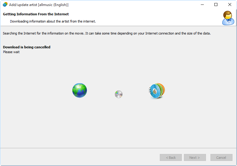Image resolution: width=237 pixels, height=166 pixels.
Task: Click the 'Getting Information From the Internet' heading
Action: [36, 14]
